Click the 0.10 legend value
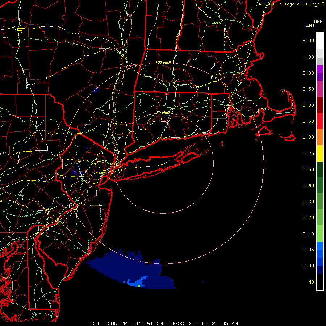326x326 pixels. 308,234
